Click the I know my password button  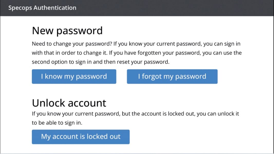point(74,76)
